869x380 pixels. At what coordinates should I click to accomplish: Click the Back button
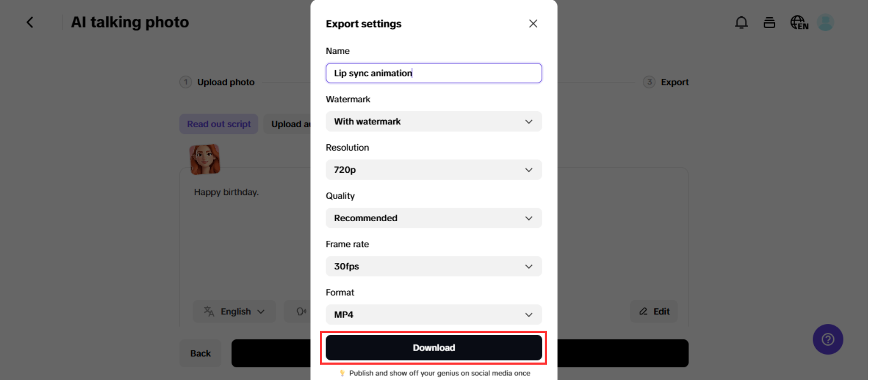(x=200, y=353)
